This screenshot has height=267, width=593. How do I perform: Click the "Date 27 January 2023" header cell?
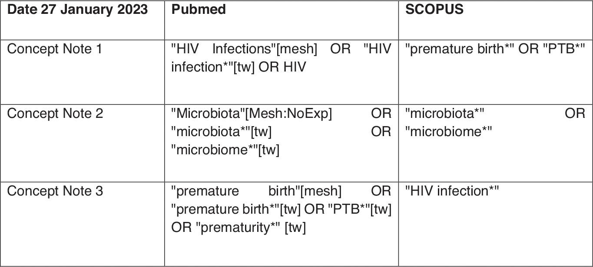tap(77, 10)
